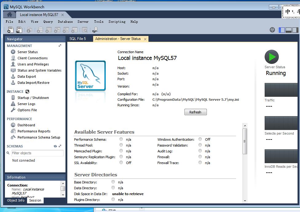Click the search table data icon
Screen dimensions: 300x212
pos(85,30)
